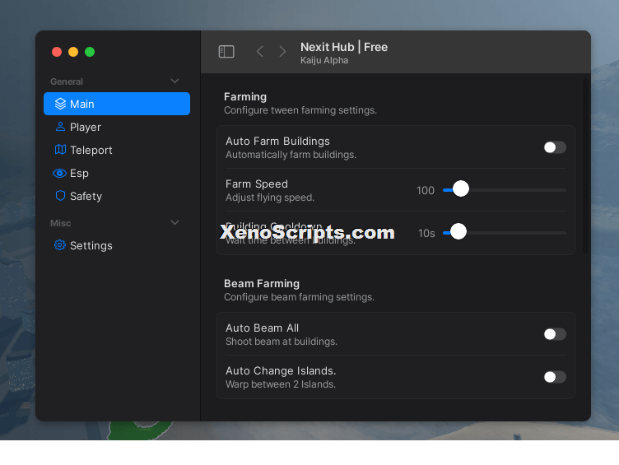Toggle Auto Change Islands switch
This screenshot has height=465, width=619.
[555, 377]
